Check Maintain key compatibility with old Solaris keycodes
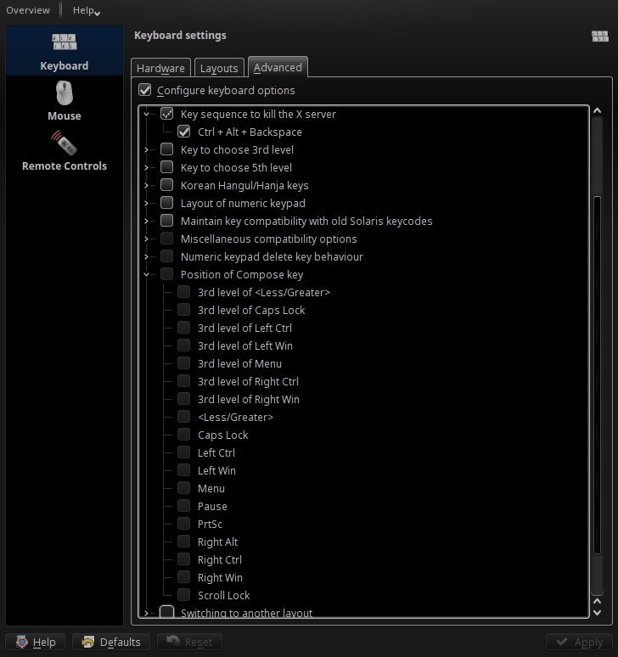 click(166, 221)
